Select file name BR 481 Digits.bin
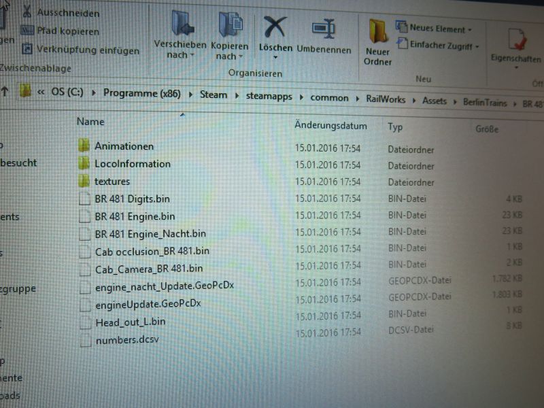 [x=132, y=199]
